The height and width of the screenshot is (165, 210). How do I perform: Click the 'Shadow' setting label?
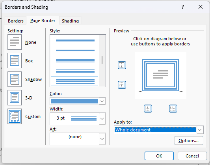point(33,79)
